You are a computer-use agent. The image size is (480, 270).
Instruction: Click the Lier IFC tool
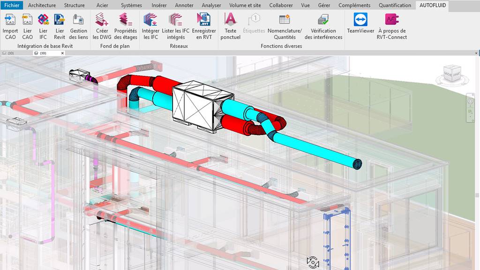point(43,20)
